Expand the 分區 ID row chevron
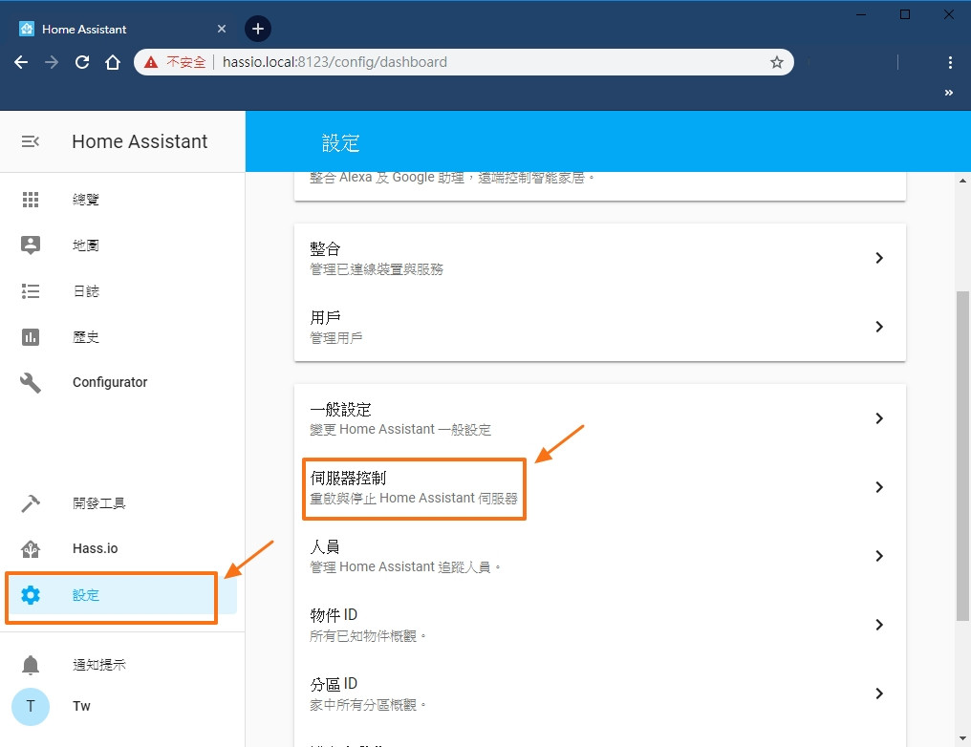The width and height of the screenshot is (971, 747). point(878,694)
